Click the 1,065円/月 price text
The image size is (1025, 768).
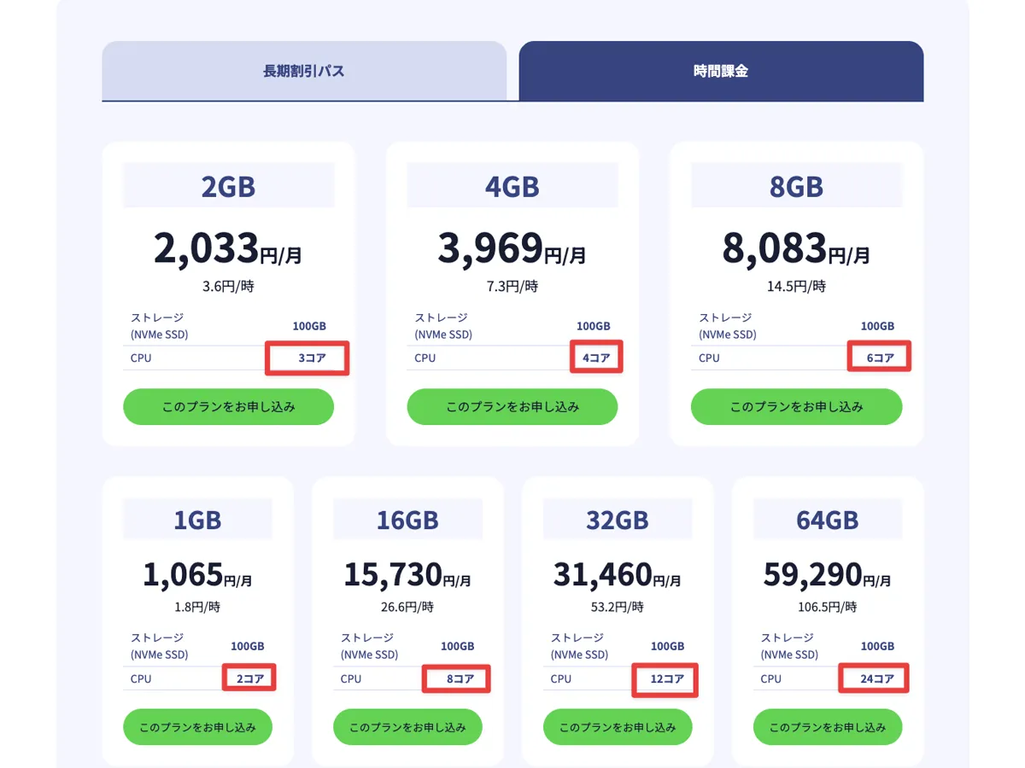197,576
